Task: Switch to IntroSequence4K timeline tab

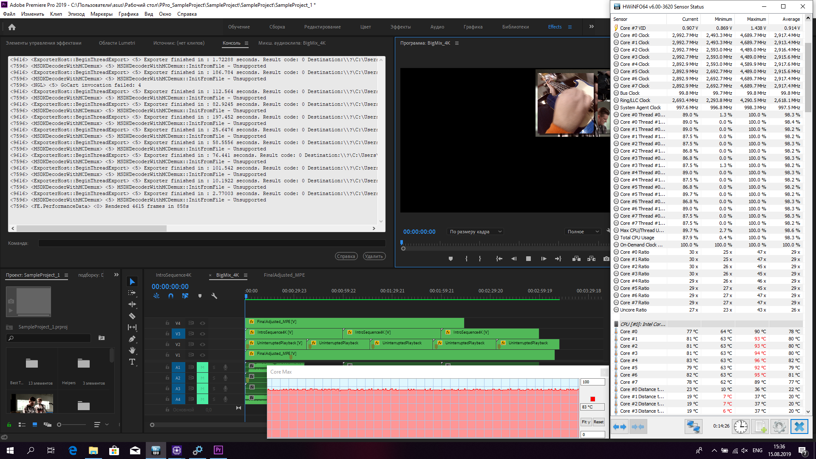Action: click(x=173, y=275)
